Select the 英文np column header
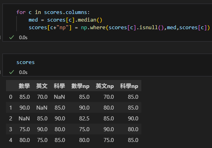Viewport: 212px width, 148px height. click(x=105, y=86)
